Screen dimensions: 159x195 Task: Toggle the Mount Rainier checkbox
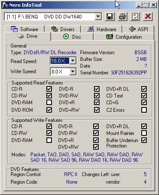coord(144,133)
